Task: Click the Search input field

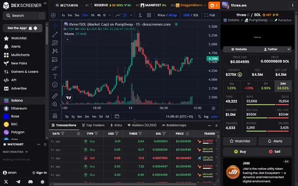Action: tap(24, 16)
